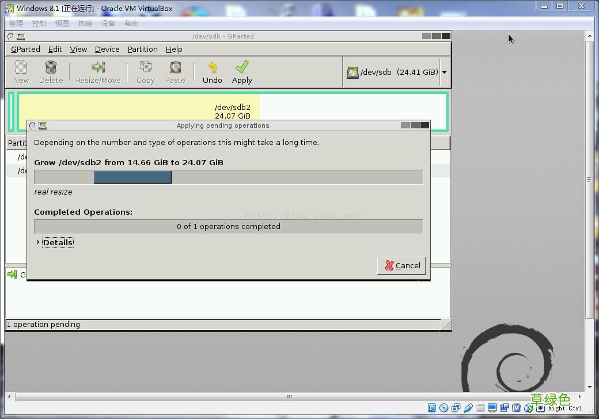Open the View menu
The width and height of the screenshot is (599, 419).
78,49
